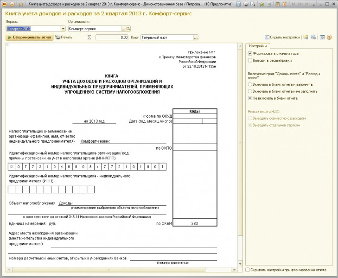Open the round dropdown menu next to 1C logo
Image resolution: width=338 pixels, height=278 pixels.
click(x=12, y=4)
